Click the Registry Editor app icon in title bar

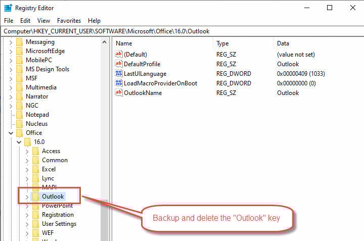pos(8,8)
